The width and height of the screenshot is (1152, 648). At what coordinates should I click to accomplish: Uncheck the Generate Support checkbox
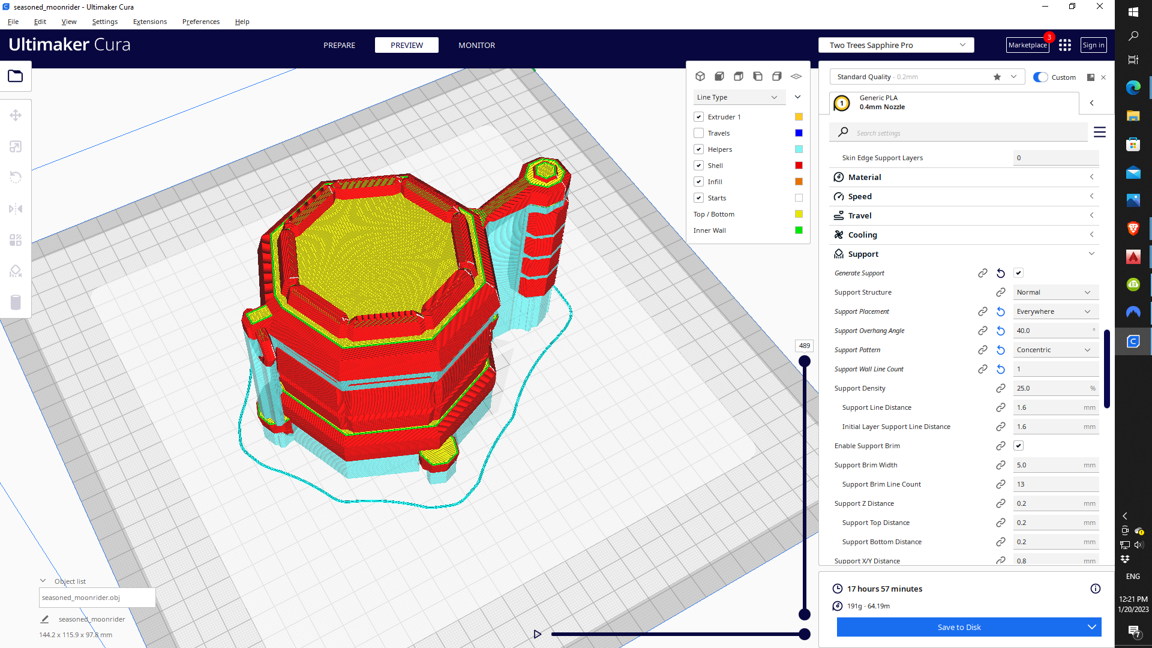pyautogui.click(x=1018, y=273)
